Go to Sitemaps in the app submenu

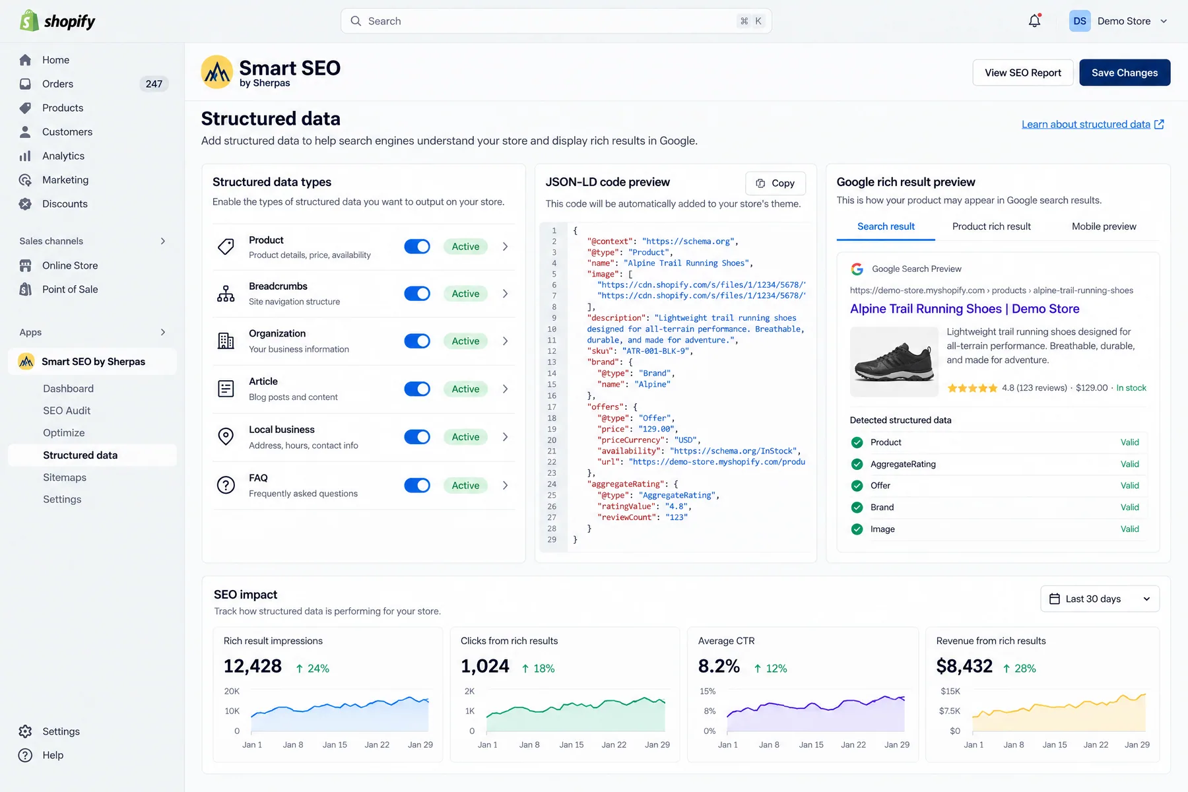point(65,477)
